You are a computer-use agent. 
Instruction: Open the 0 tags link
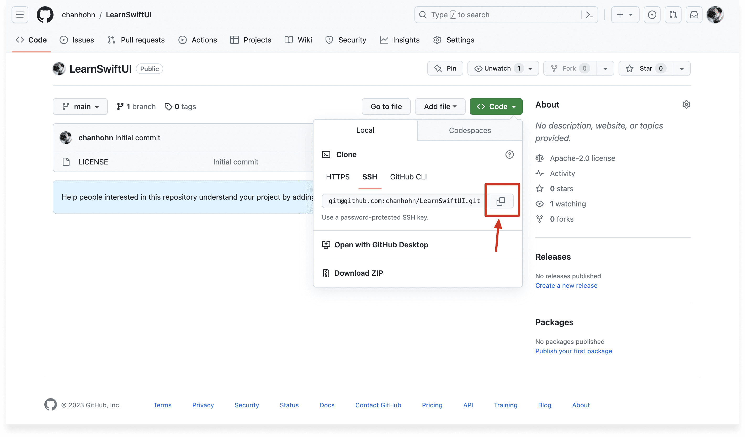(180, 106)
